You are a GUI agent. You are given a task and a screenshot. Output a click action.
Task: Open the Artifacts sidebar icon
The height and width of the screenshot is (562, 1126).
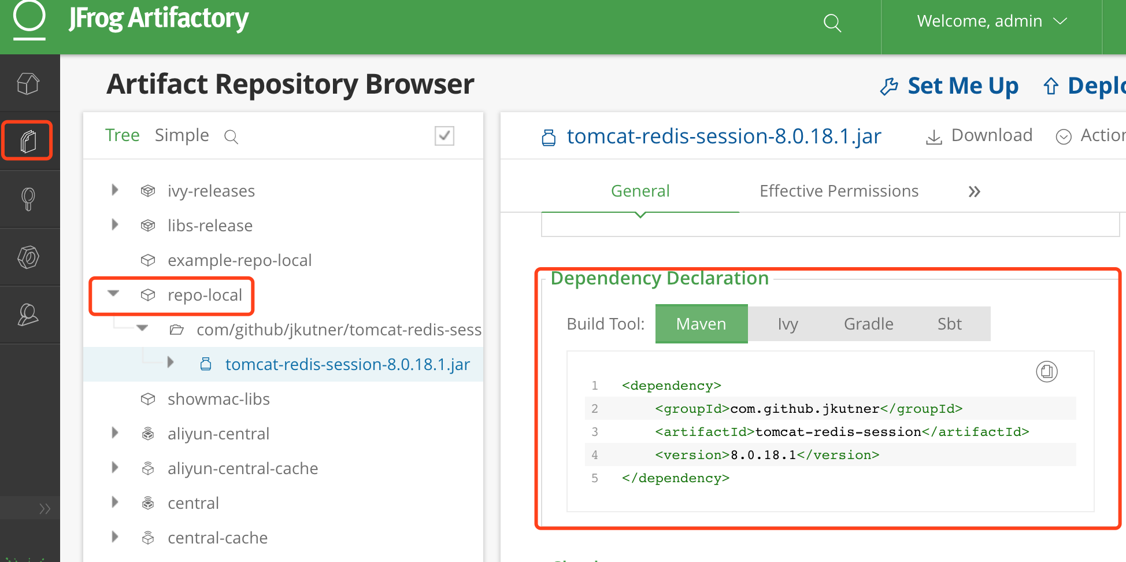(28, 140)
